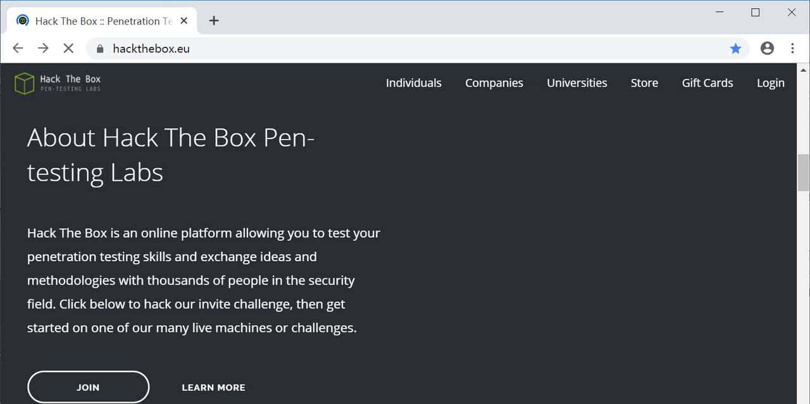
Task: Select Universities in the navigation bar
Action: point(576,83)
